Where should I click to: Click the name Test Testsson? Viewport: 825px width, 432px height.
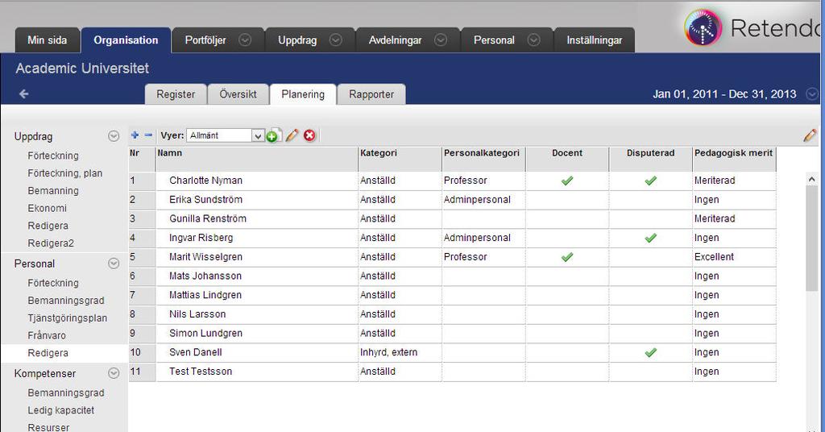point(201,372)
